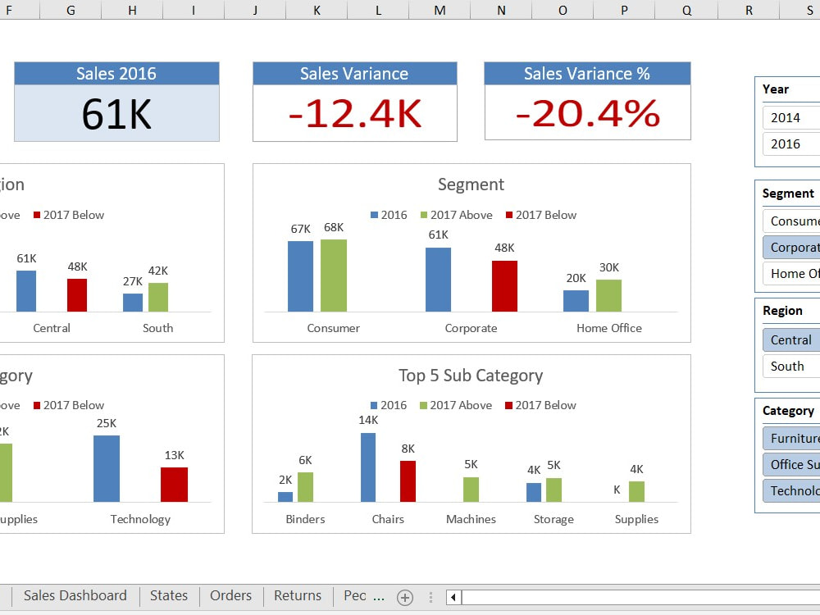Viewport: 820px width, 615px height.
Task: Click the Consumer axis label
Action: 333,328
